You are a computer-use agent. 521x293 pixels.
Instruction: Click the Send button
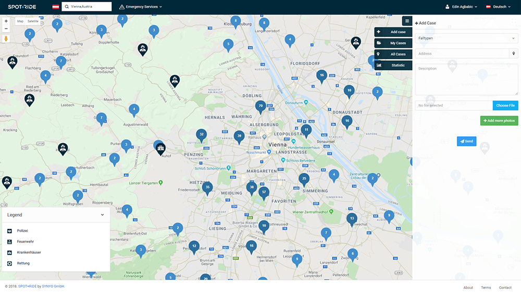[466, 141]
